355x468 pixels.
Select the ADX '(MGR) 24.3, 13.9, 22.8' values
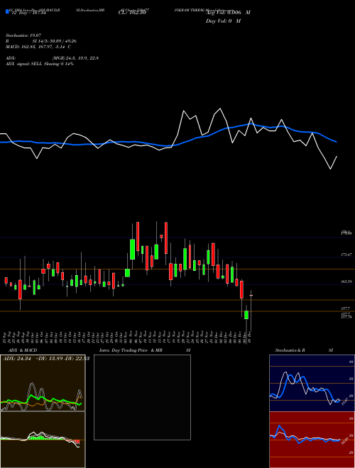click(75, 58)
